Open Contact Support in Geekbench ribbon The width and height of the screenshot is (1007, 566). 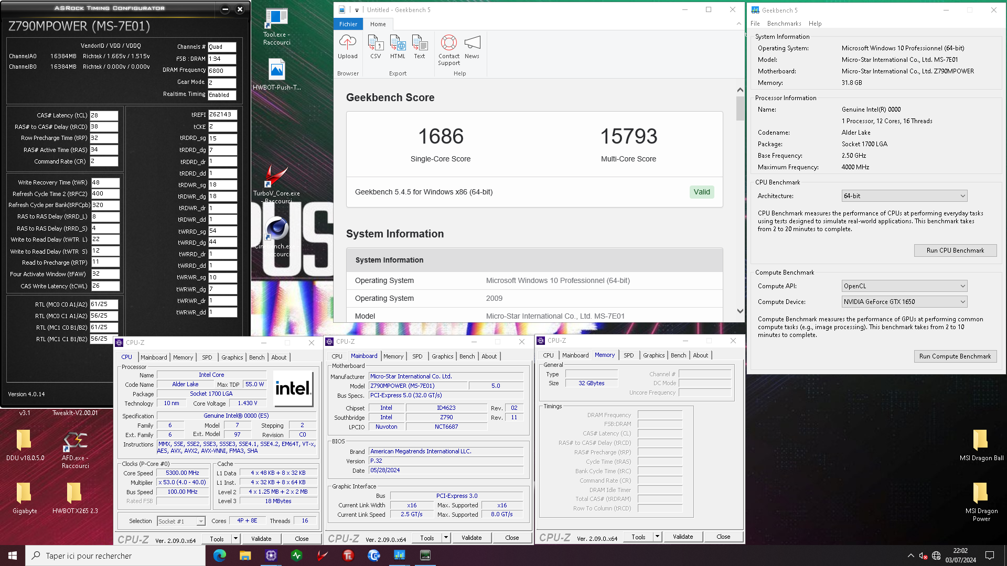(449, 50)
